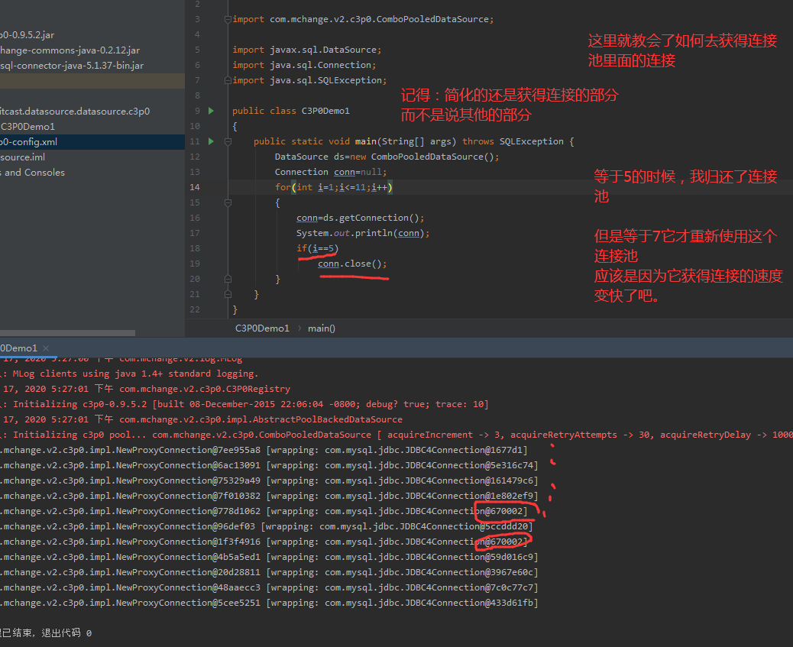Click the process exit code 0 message

46,632
